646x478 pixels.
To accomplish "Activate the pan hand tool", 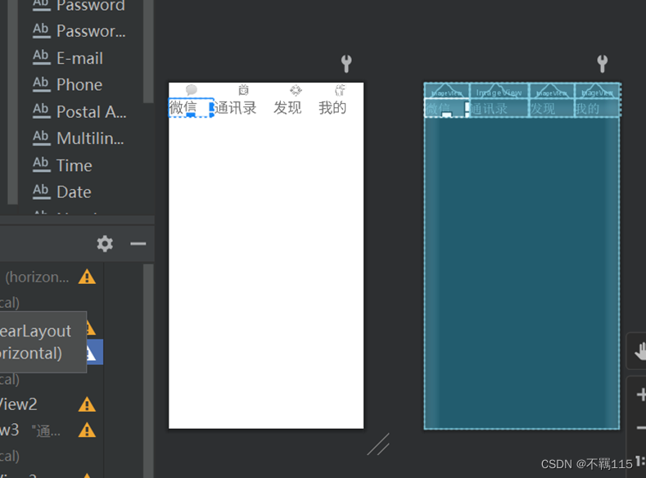I will [639, 351].
